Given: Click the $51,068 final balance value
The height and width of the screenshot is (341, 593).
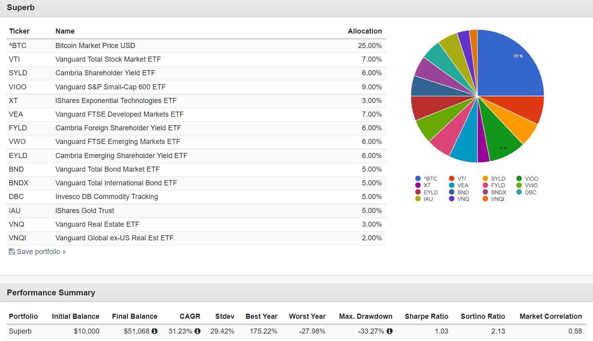Looking at the screenshot, I should 136,331.
